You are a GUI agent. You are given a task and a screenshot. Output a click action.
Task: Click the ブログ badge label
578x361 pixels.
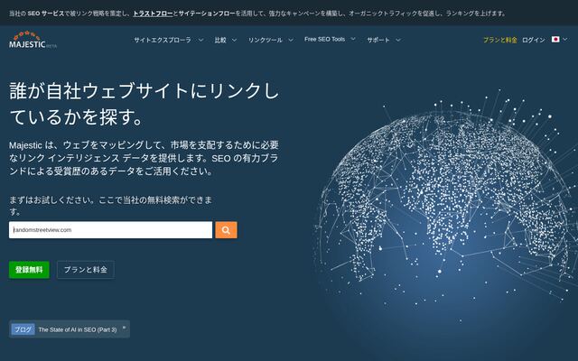pyautogui.click(x=23, y=329)
